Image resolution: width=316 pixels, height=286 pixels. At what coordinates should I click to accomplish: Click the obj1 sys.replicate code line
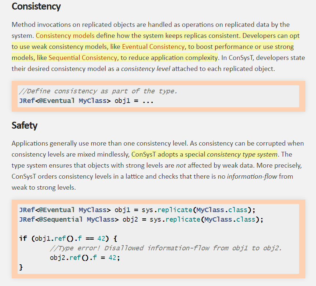tap(137, 210)
